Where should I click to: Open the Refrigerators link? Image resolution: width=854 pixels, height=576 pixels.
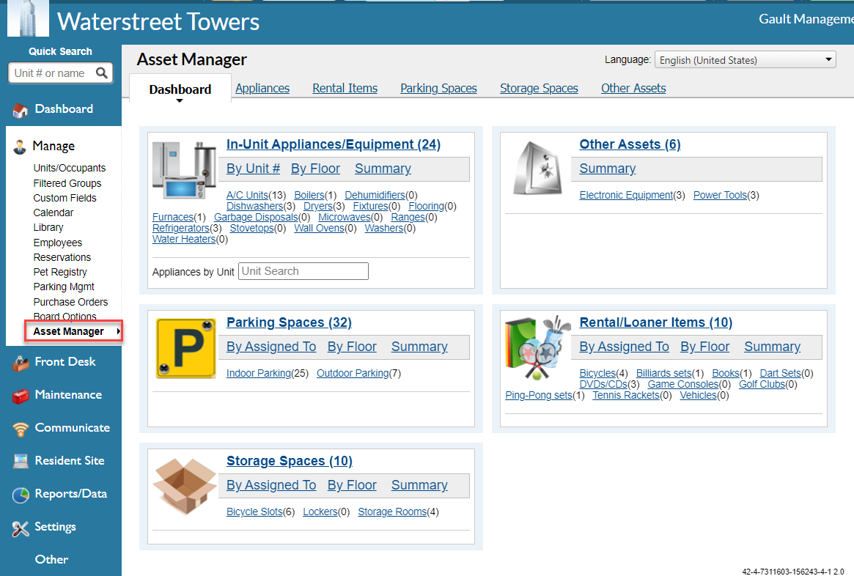pos(181,228)
